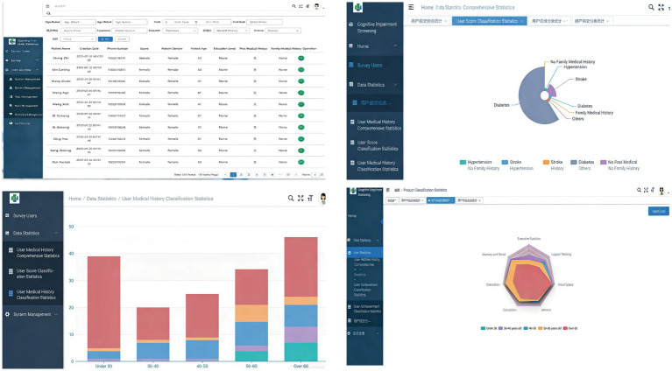The height and width of the screenshot is (371, 672).
Task: Click the hamburger menu icon beside the Home Data Statistics breadcrumb
Action: pos(411,7)
